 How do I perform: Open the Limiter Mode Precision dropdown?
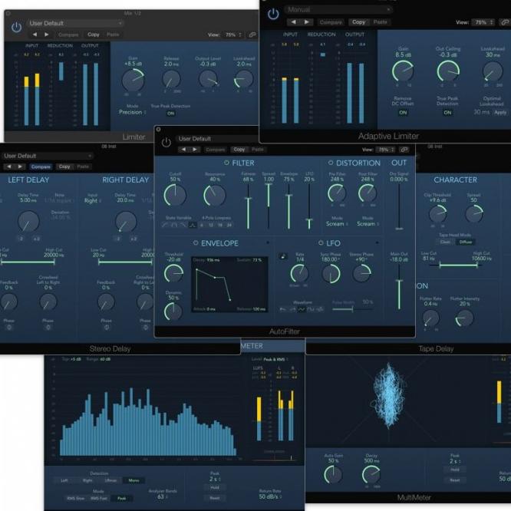click(x=132, y=112)
